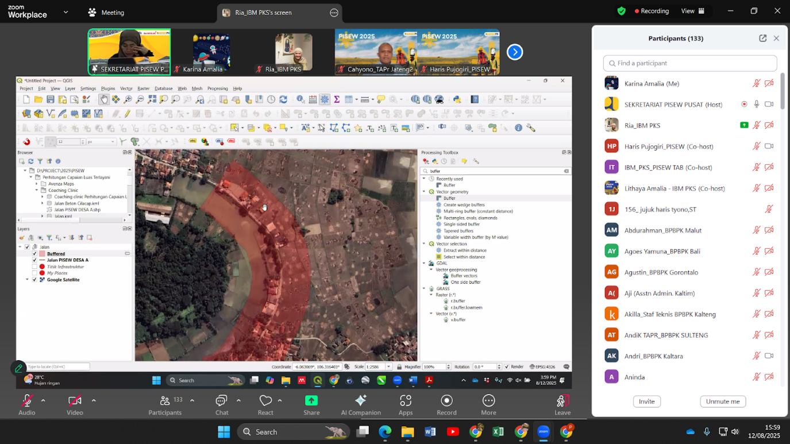Open the Python console icon in QGIS toolbar
790x444 pixels.
[457, 99]
